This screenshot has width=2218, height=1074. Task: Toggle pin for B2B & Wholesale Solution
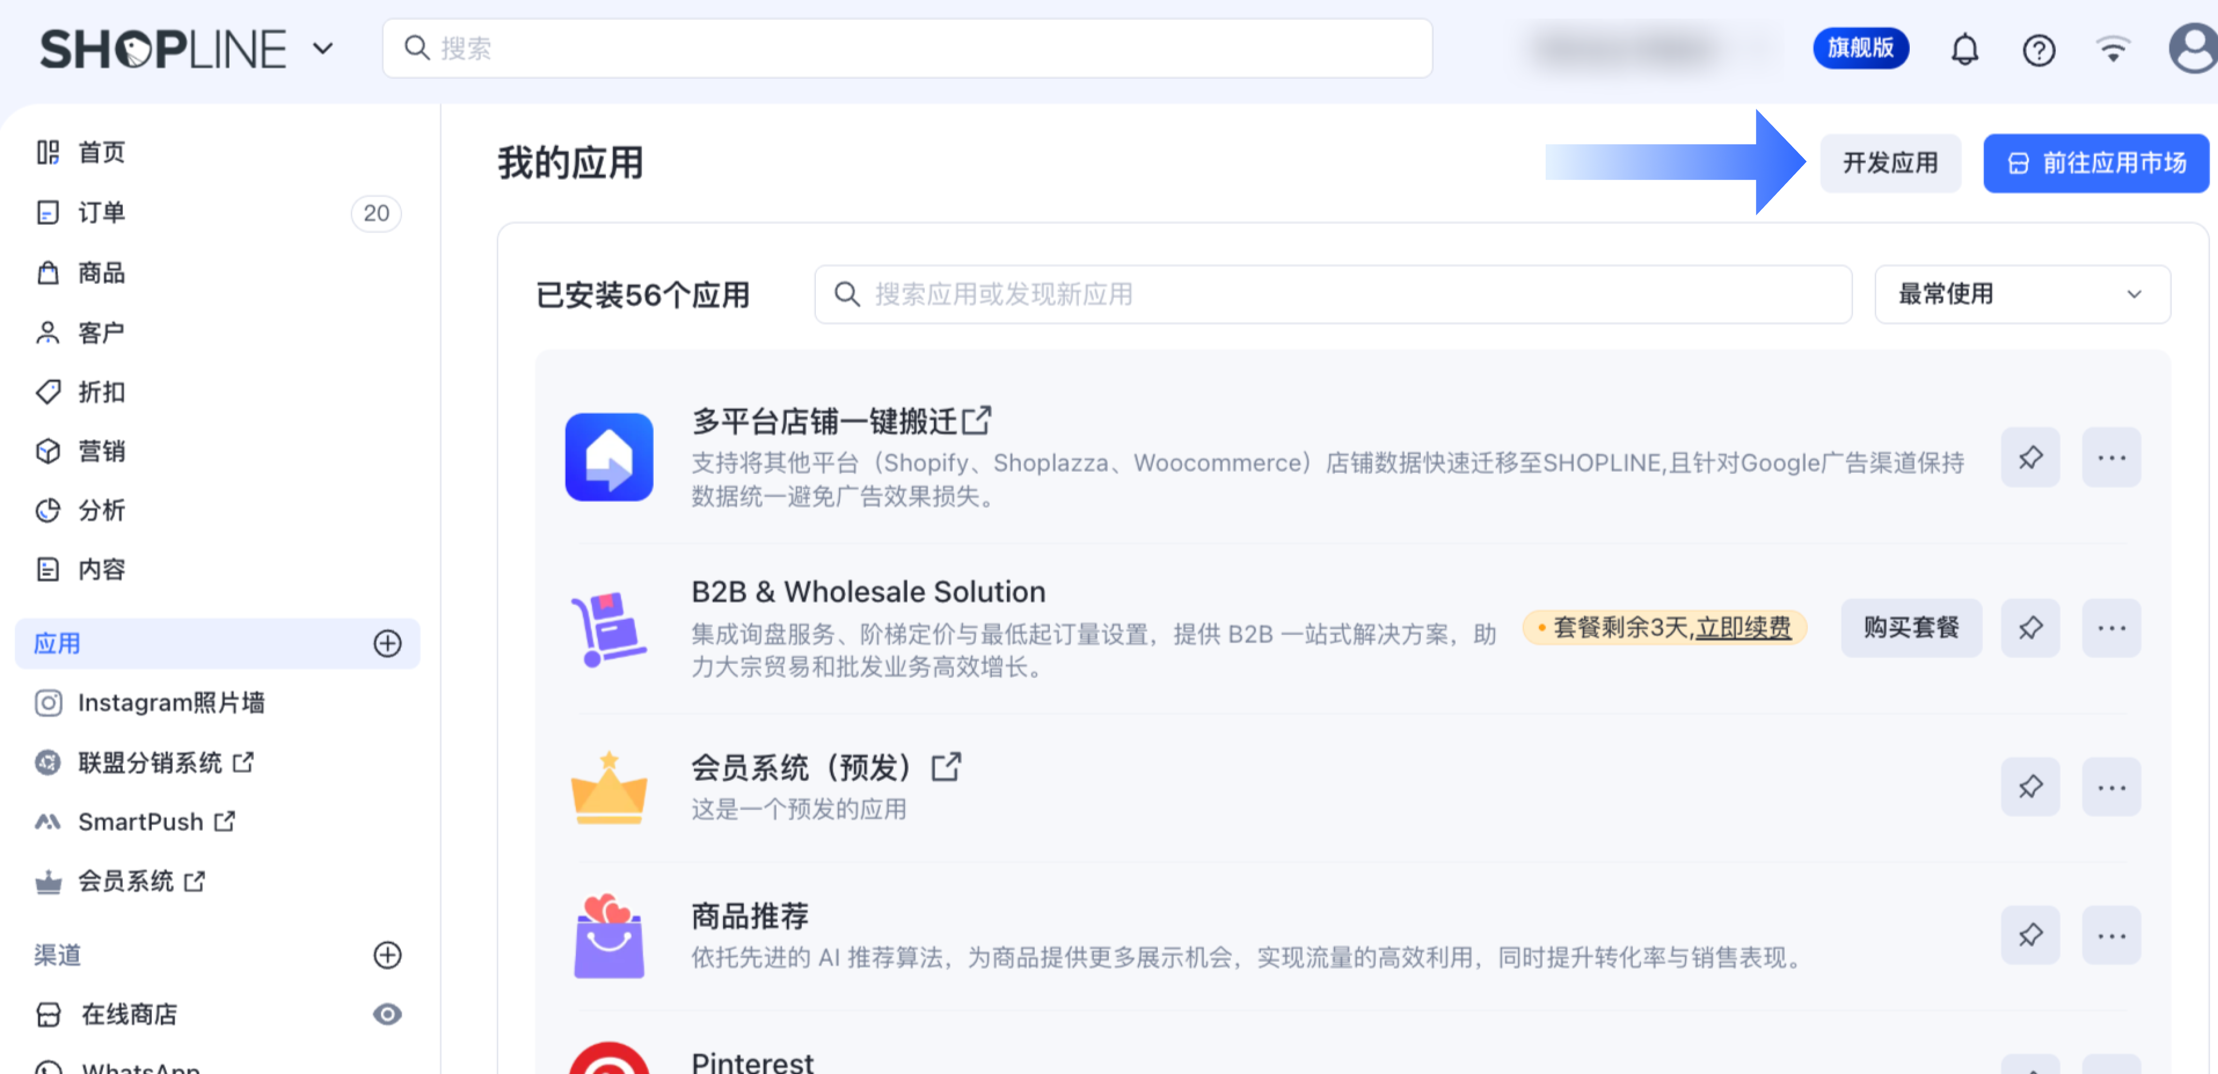pos(2029,628)
